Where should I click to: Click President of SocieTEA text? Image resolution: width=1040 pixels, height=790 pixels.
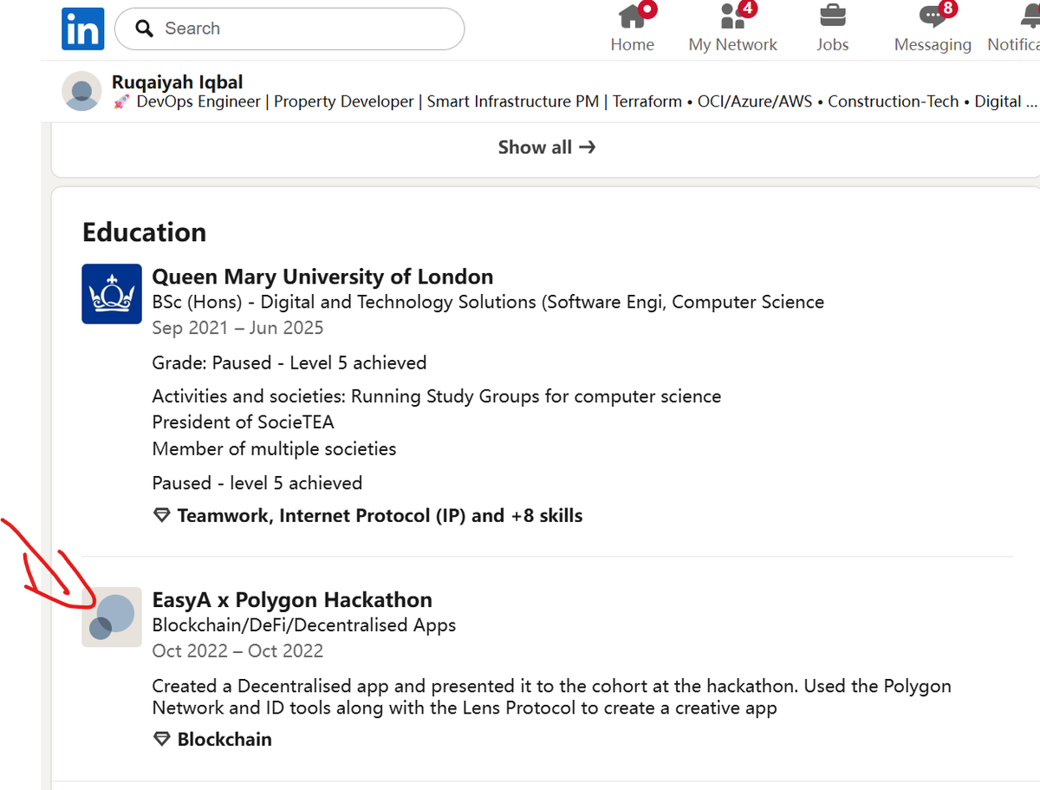coord(243,422)
